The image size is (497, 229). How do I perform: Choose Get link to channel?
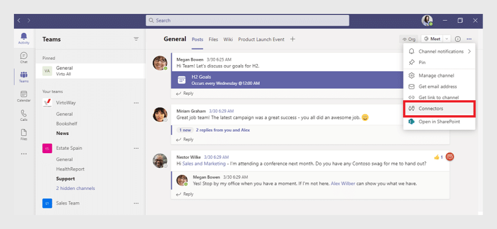coord(439,98)
